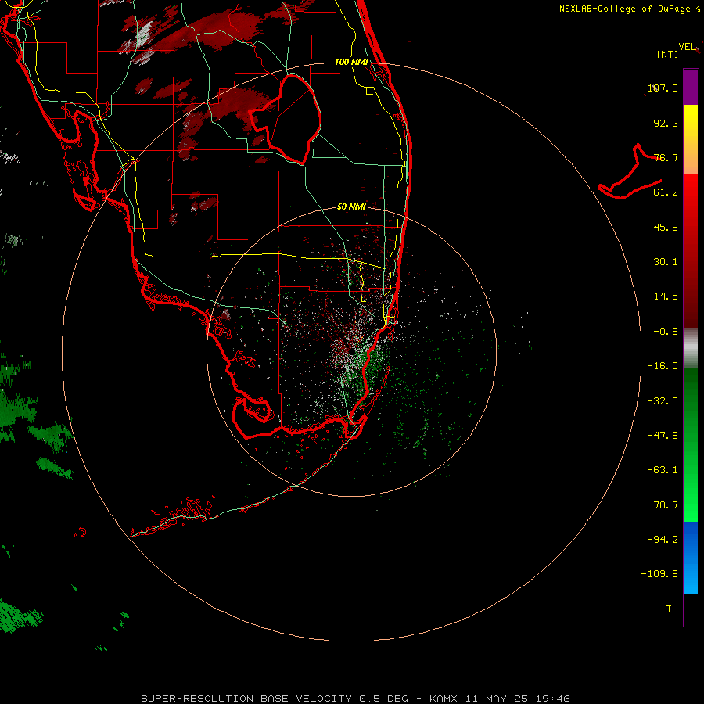
Task: Click the TH legend label
Action: click(672, 609)
